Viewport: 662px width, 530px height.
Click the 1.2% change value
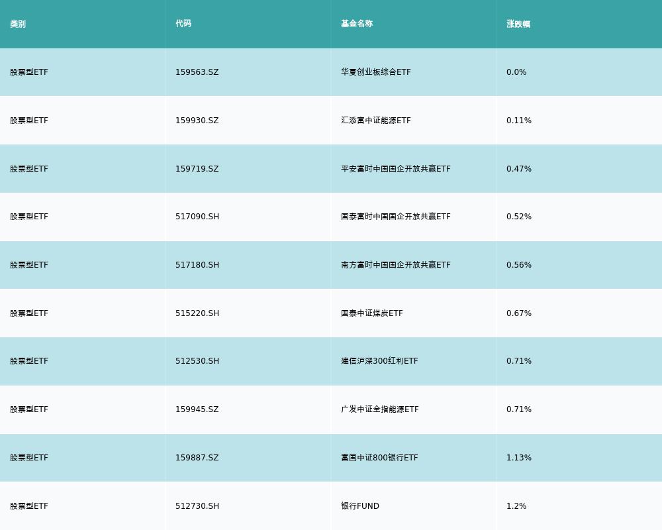[516, 506]
